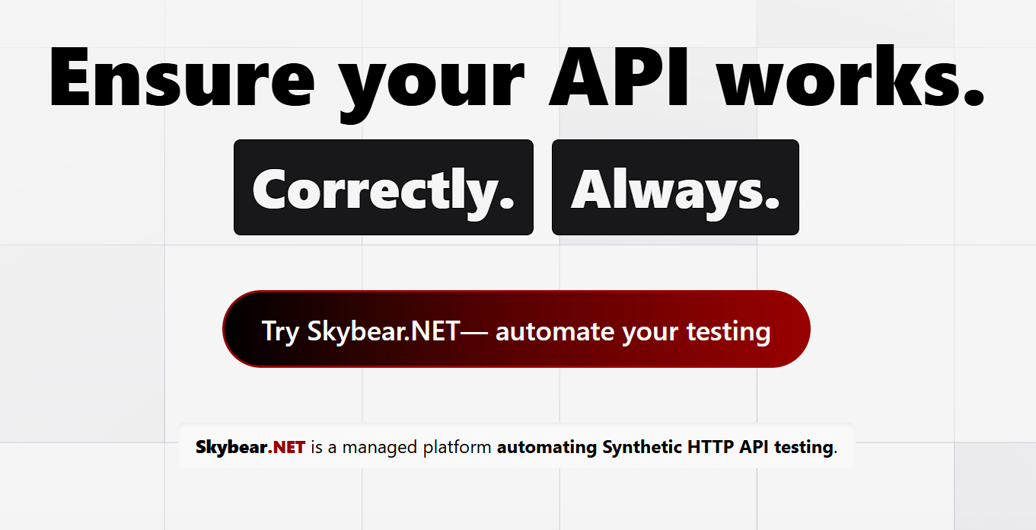
Task: Click "automate your testing" text on red button
Action: [x=633, y=332]
